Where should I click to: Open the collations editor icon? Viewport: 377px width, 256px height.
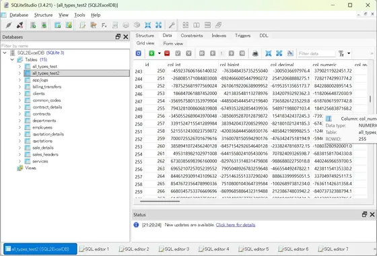126,25
